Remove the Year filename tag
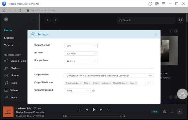Viewport: 188px width, 120px height. (136, 83)
